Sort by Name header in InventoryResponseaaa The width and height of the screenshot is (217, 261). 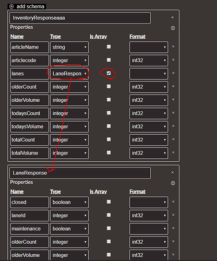coord(17,37)
